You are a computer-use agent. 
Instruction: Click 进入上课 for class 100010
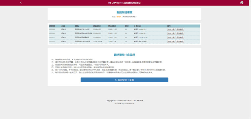171,33
